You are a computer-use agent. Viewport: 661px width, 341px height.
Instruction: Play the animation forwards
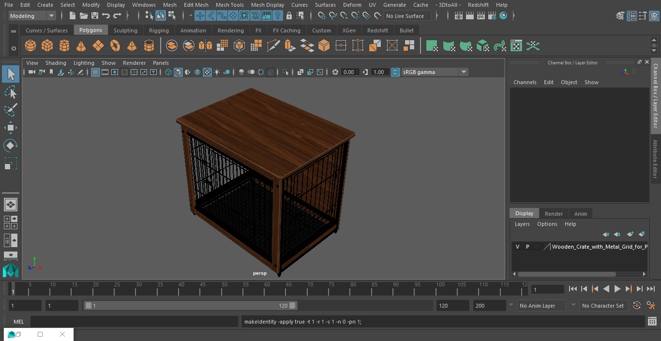click(617, 289)
